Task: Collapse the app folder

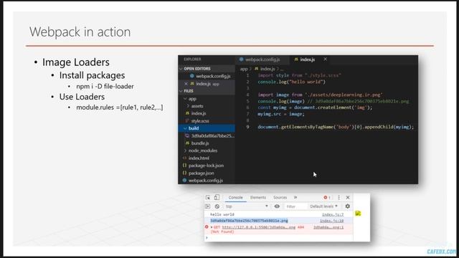Action: click(x=192, y=99)
